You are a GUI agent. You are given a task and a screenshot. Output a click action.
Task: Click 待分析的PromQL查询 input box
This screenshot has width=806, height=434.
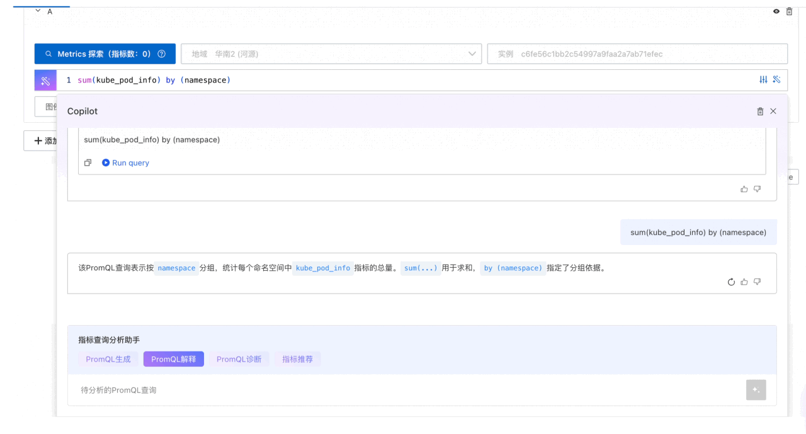click(406, 390)
